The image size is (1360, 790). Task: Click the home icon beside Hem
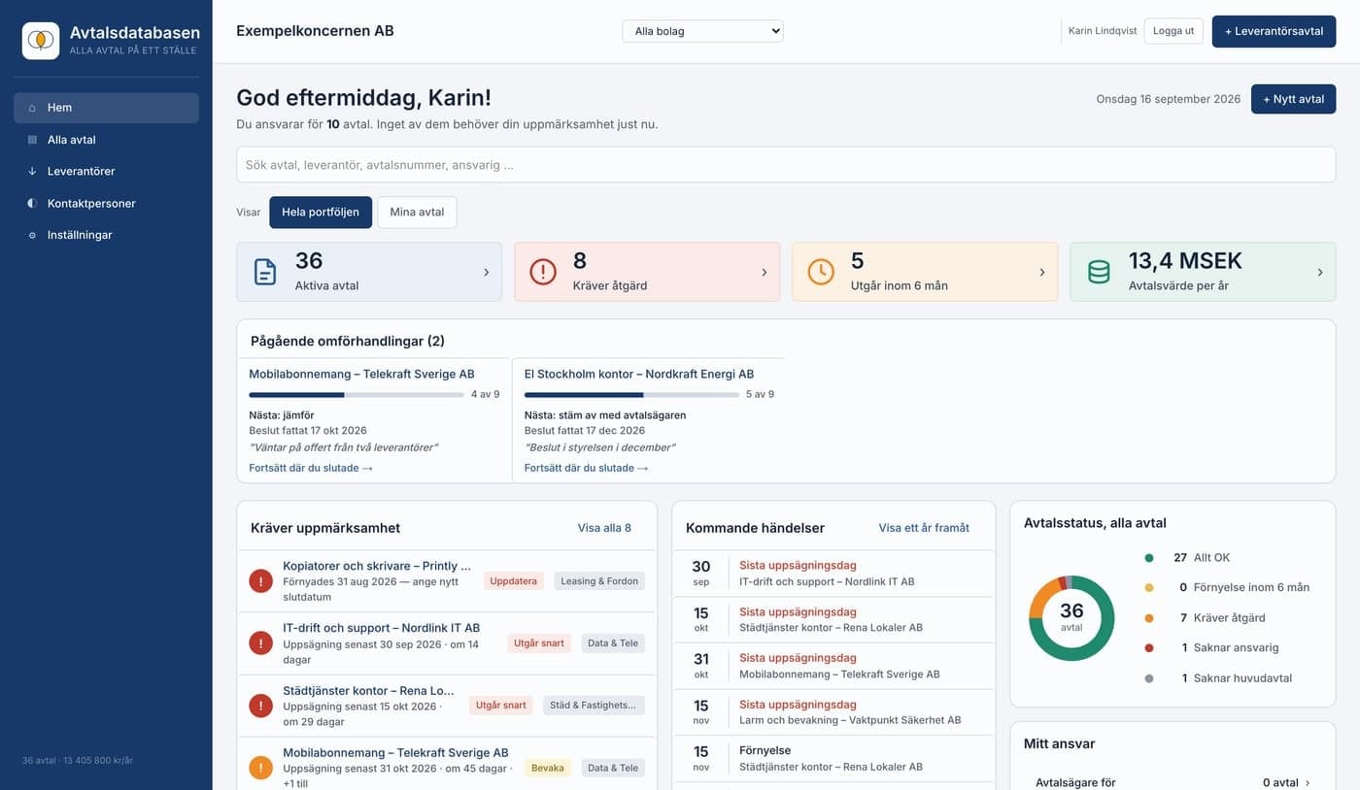tap(32, 108)
